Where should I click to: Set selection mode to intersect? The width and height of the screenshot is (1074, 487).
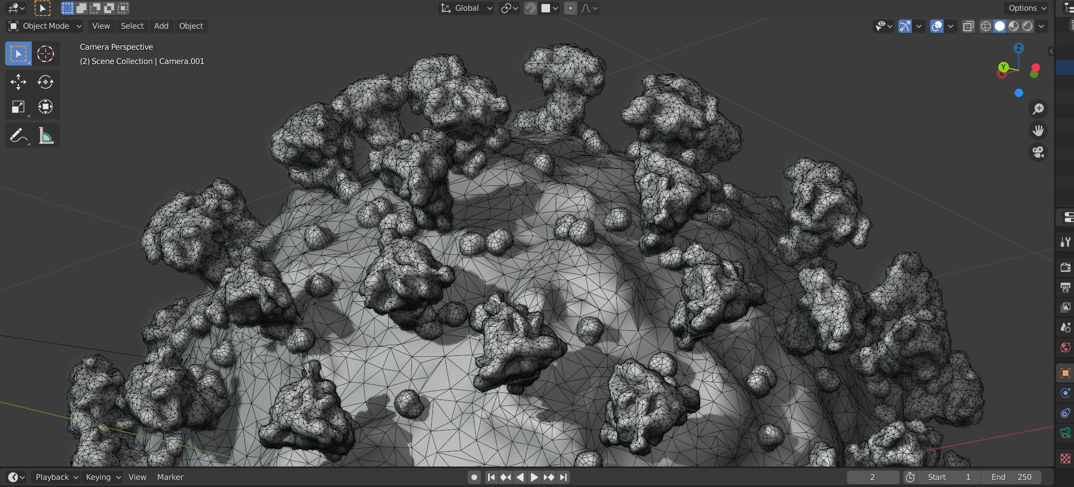tap(123, 8)
